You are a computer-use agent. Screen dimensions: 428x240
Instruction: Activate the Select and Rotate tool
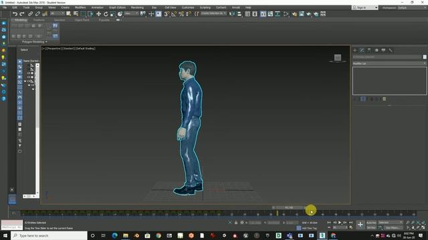point(106,14)
